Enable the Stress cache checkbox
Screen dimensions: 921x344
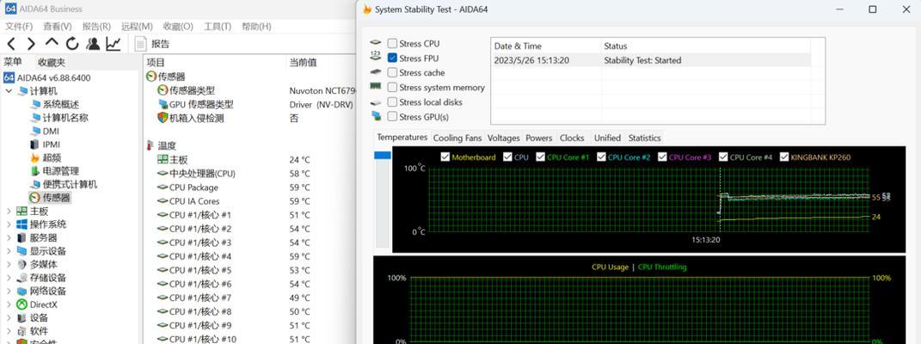click(392, 73)
